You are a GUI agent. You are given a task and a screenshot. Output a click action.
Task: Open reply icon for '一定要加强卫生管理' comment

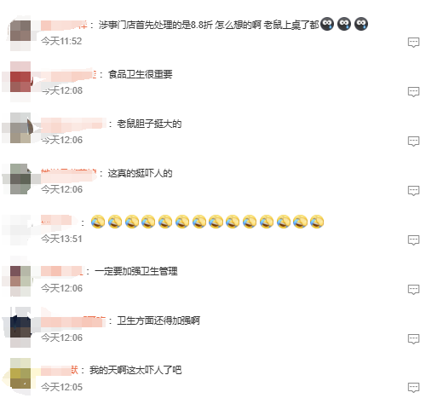tap(413, 290)
